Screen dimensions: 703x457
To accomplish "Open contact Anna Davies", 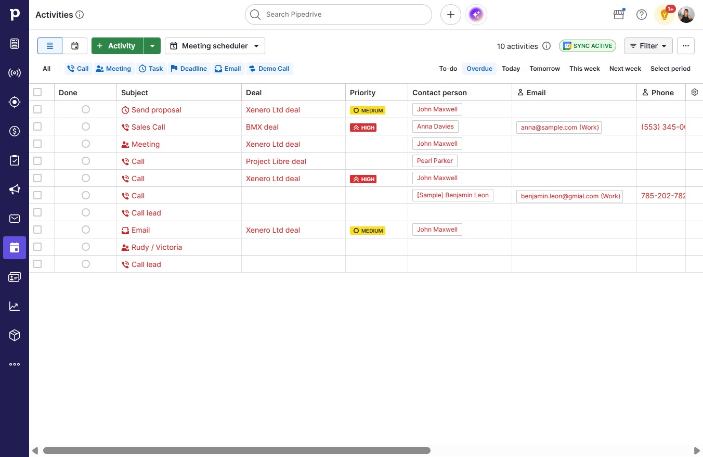I will [x=435, y=126].
